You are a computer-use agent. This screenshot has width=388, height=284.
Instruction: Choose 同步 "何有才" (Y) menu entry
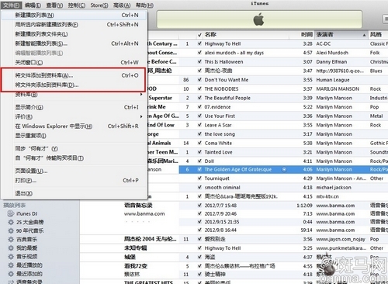tap(74, 148)
